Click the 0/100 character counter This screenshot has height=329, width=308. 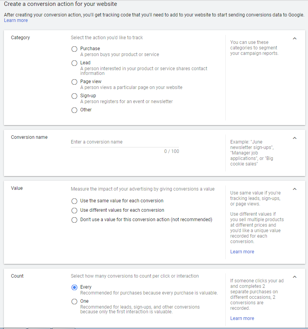pyautogui.click(x=171, y=151)
